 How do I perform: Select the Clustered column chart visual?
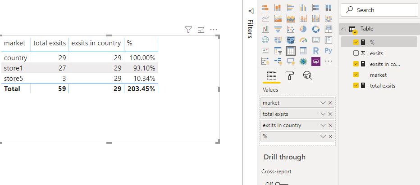[303, 8]
